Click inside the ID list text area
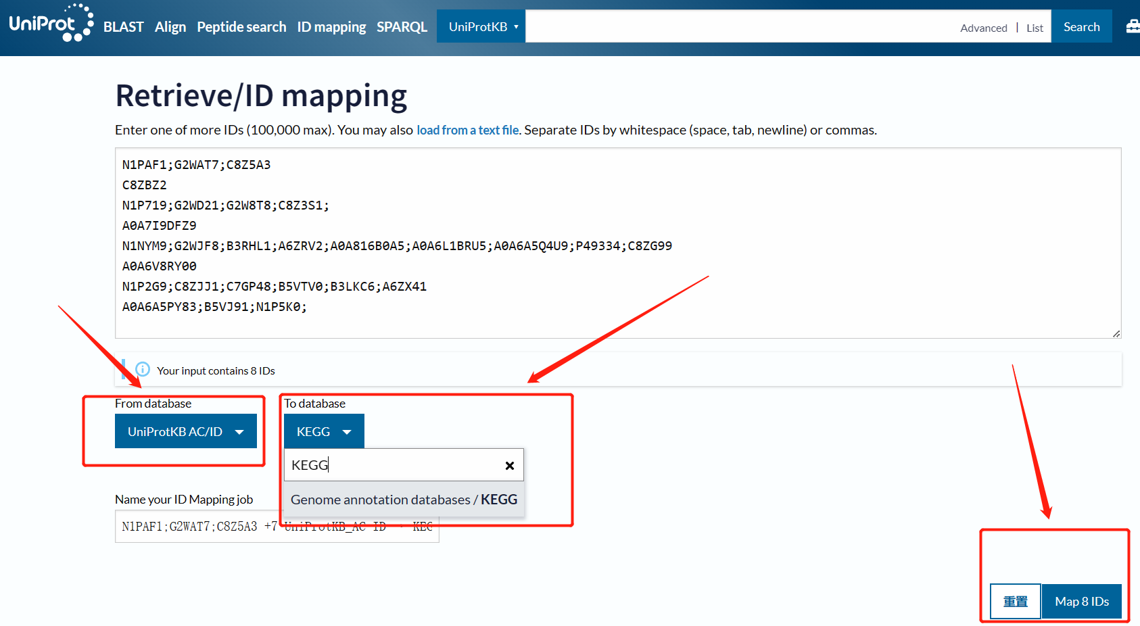Viewport: 1140px width, 626px height. (618, 243)
